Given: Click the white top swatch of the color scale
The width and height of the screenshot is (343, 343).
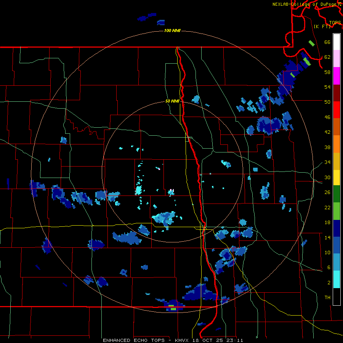Looking at the screenshot, I should coord(337,42).
